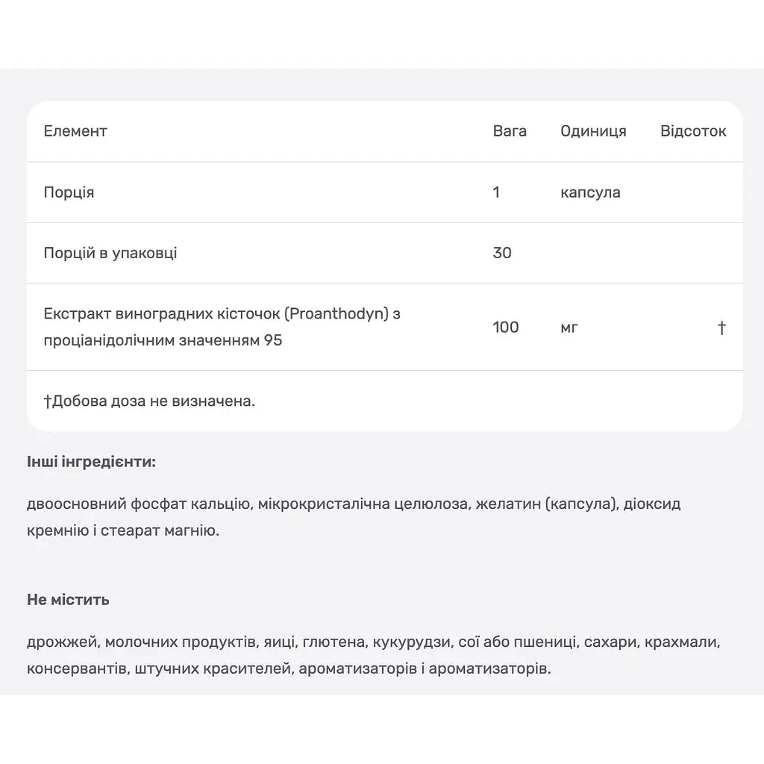The width and height of the screenshot is (764, 764).
Task: Click the 'Не містить' heading
Action: tap(68, 599)
